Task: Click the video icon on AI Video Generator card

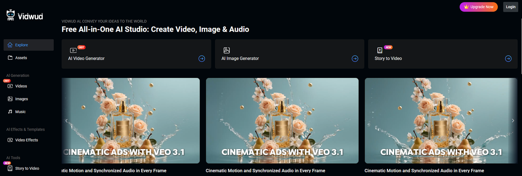Action: pos(73,50)
